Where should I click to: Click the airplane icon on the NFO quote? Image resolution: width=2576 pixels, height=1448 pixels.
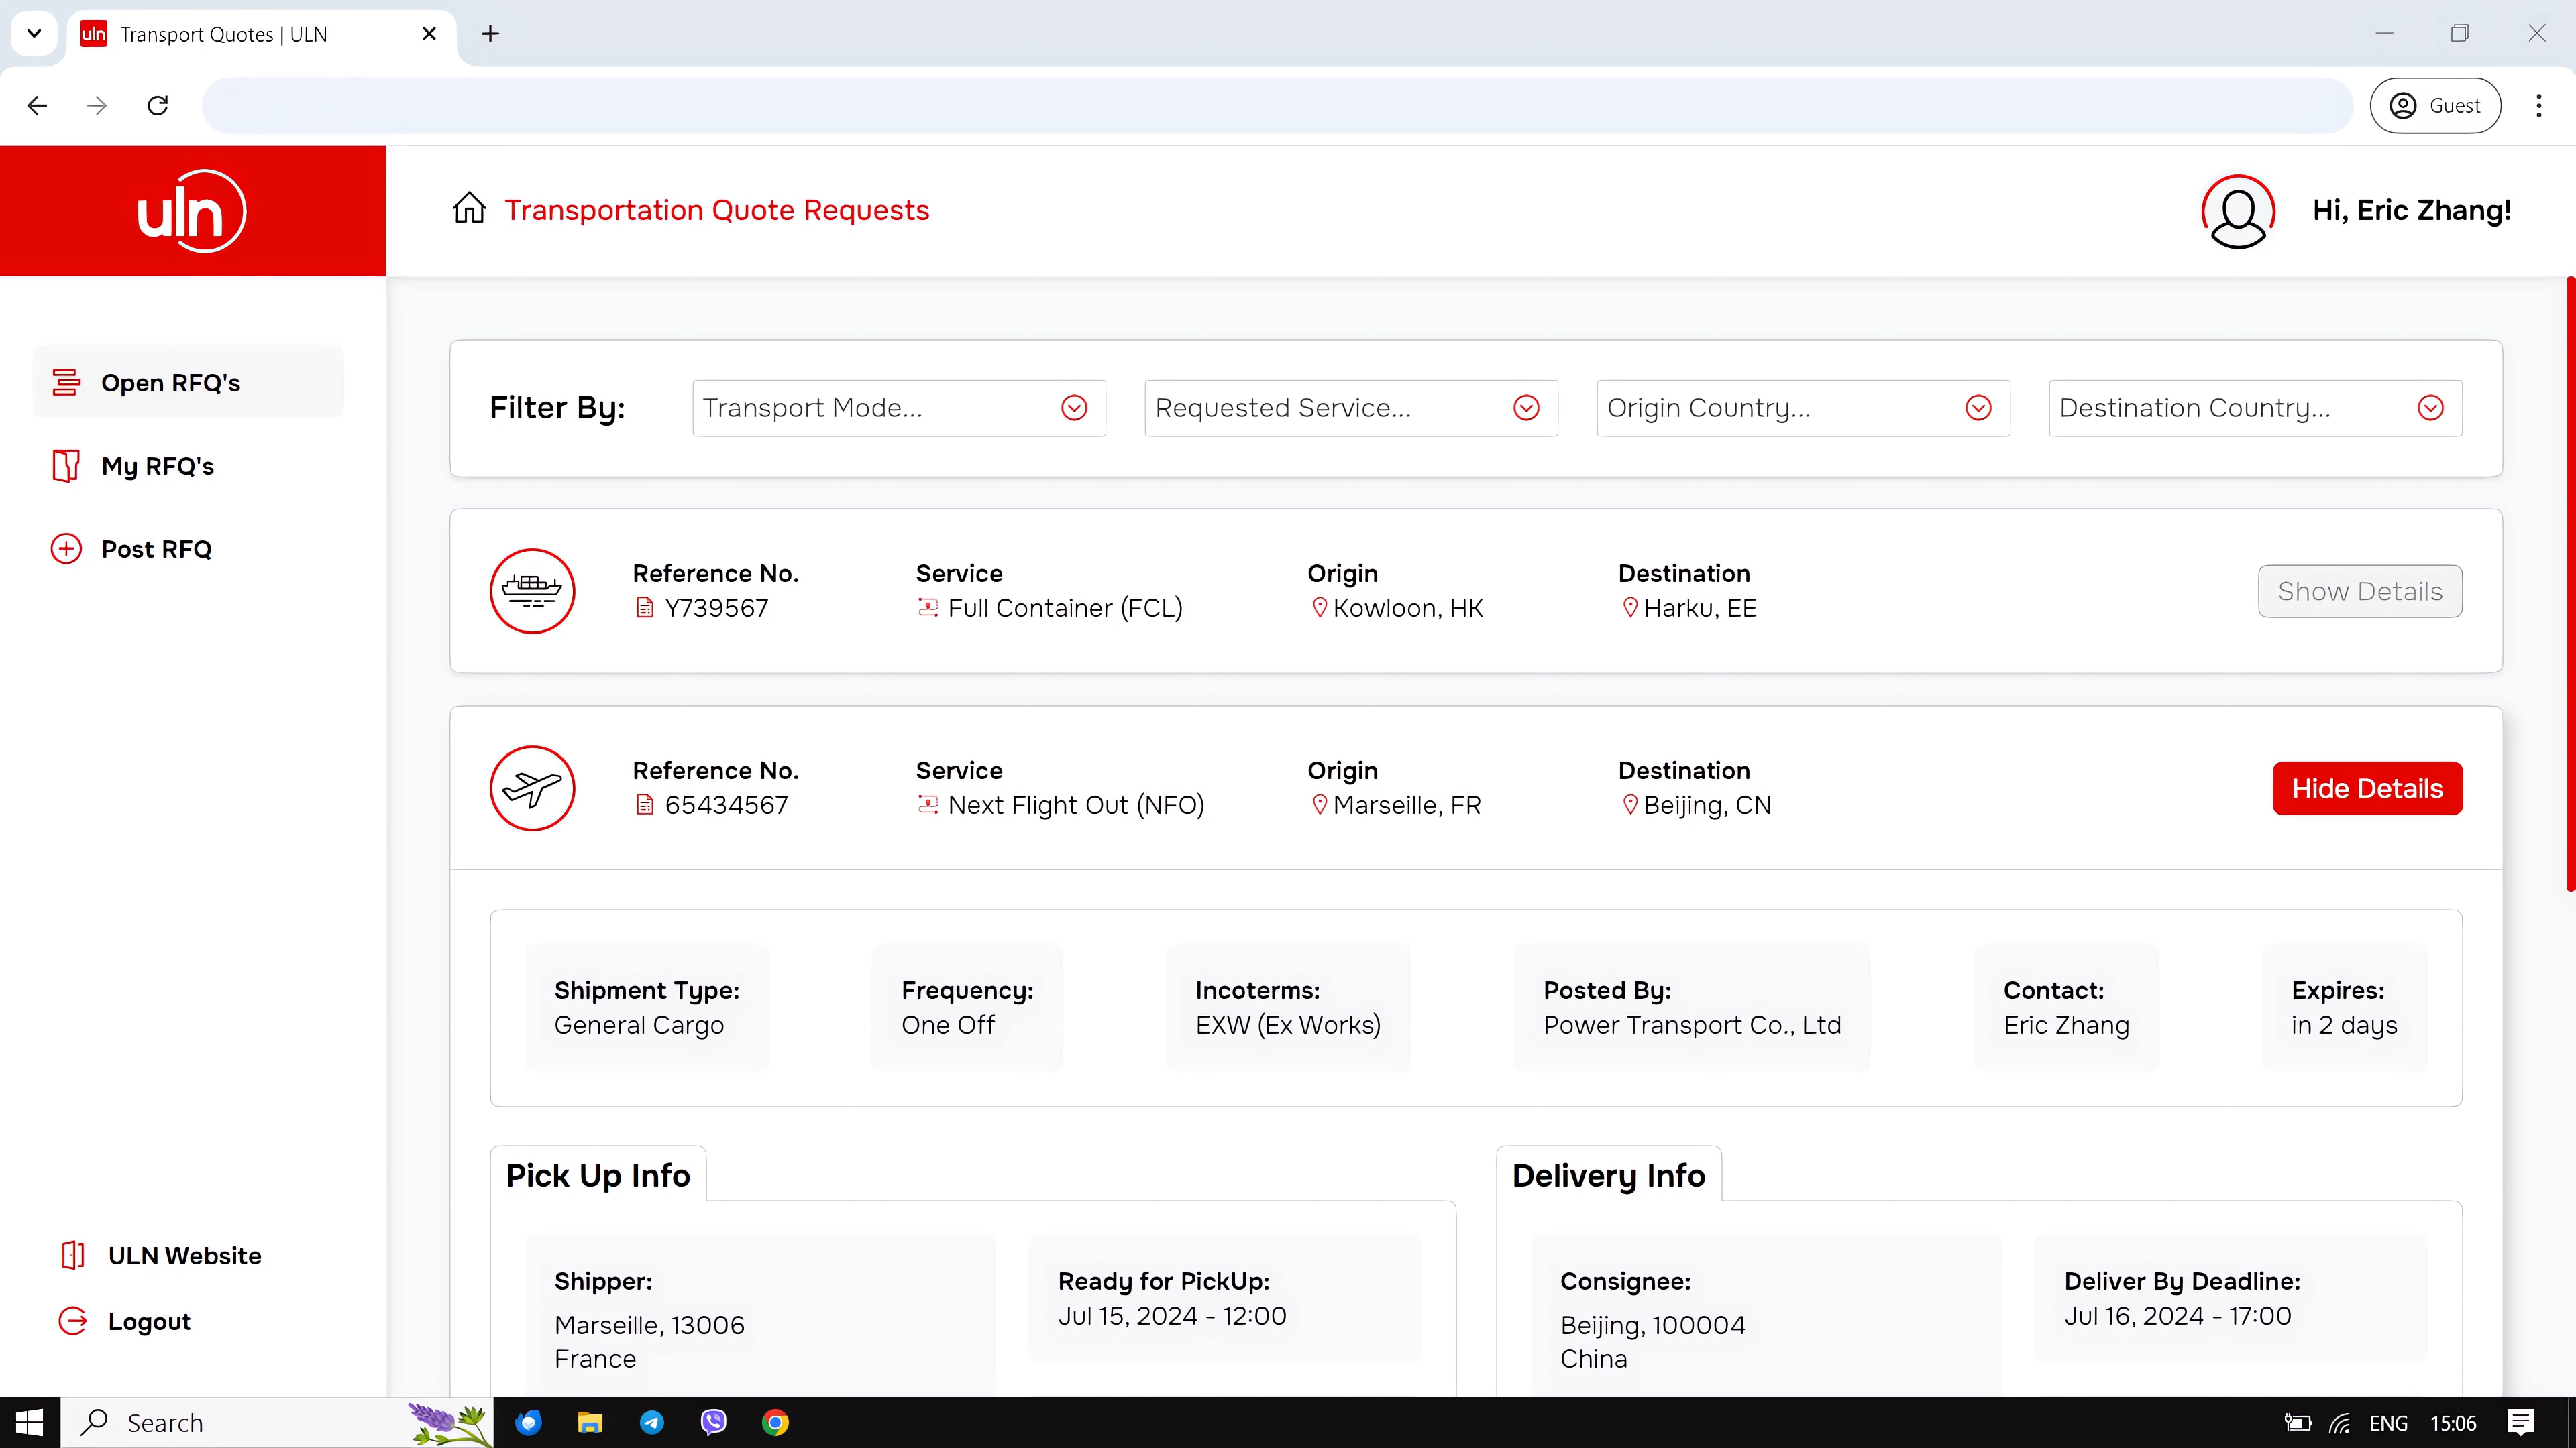click(532, 788)
